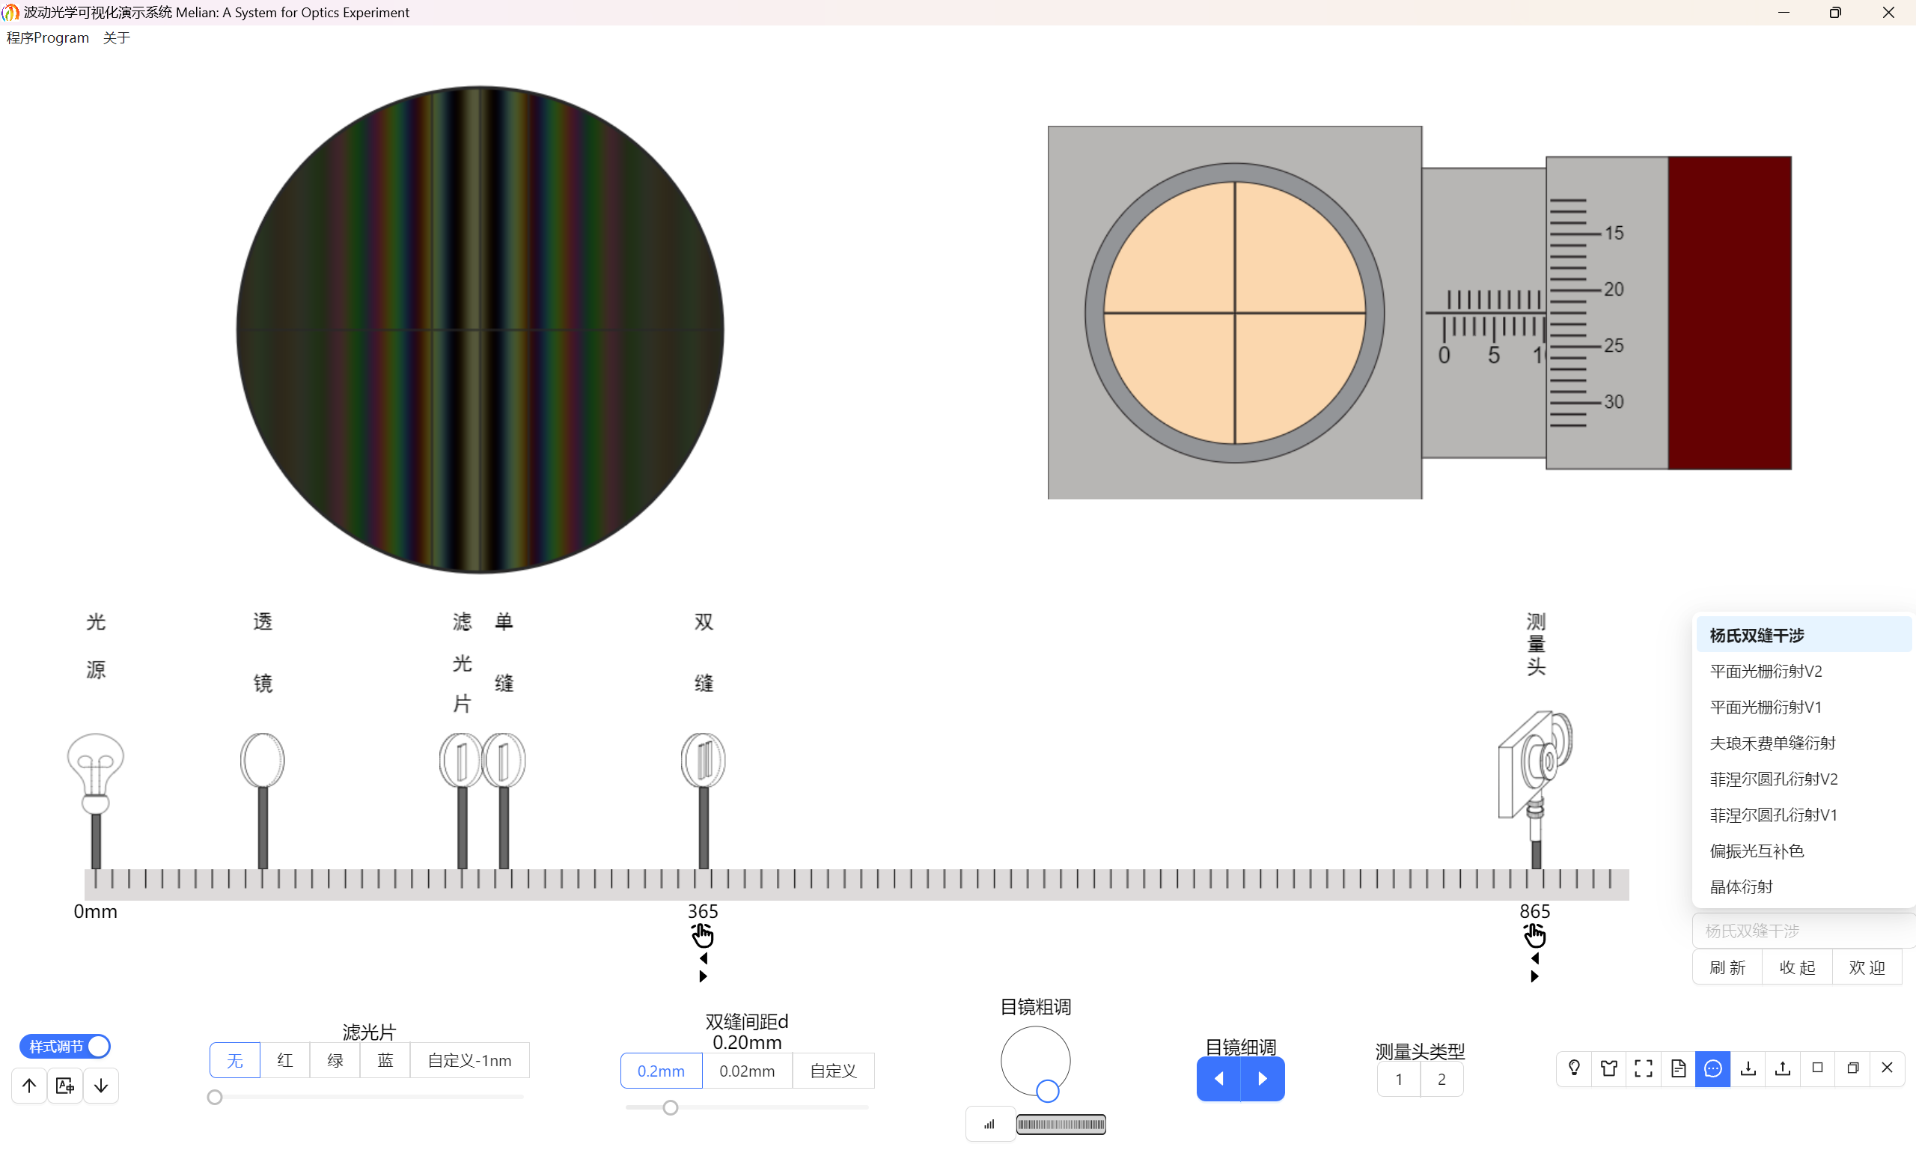Click the highlighted chat feedback icon
The width and height of the screenshot is (1916, 1153).
click(1712, 1068)
